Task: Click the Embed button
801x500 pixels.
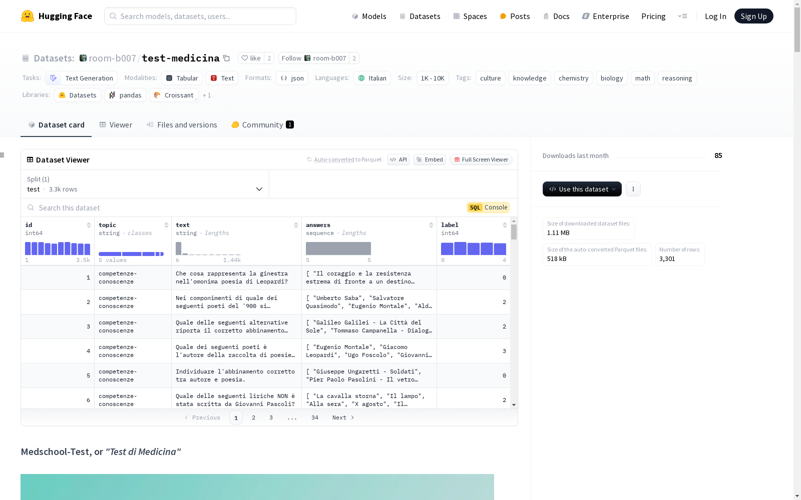Action: [430, 159]
